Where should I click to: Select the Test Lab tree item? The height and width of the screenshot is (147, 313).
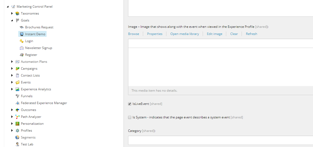(27, 144)
